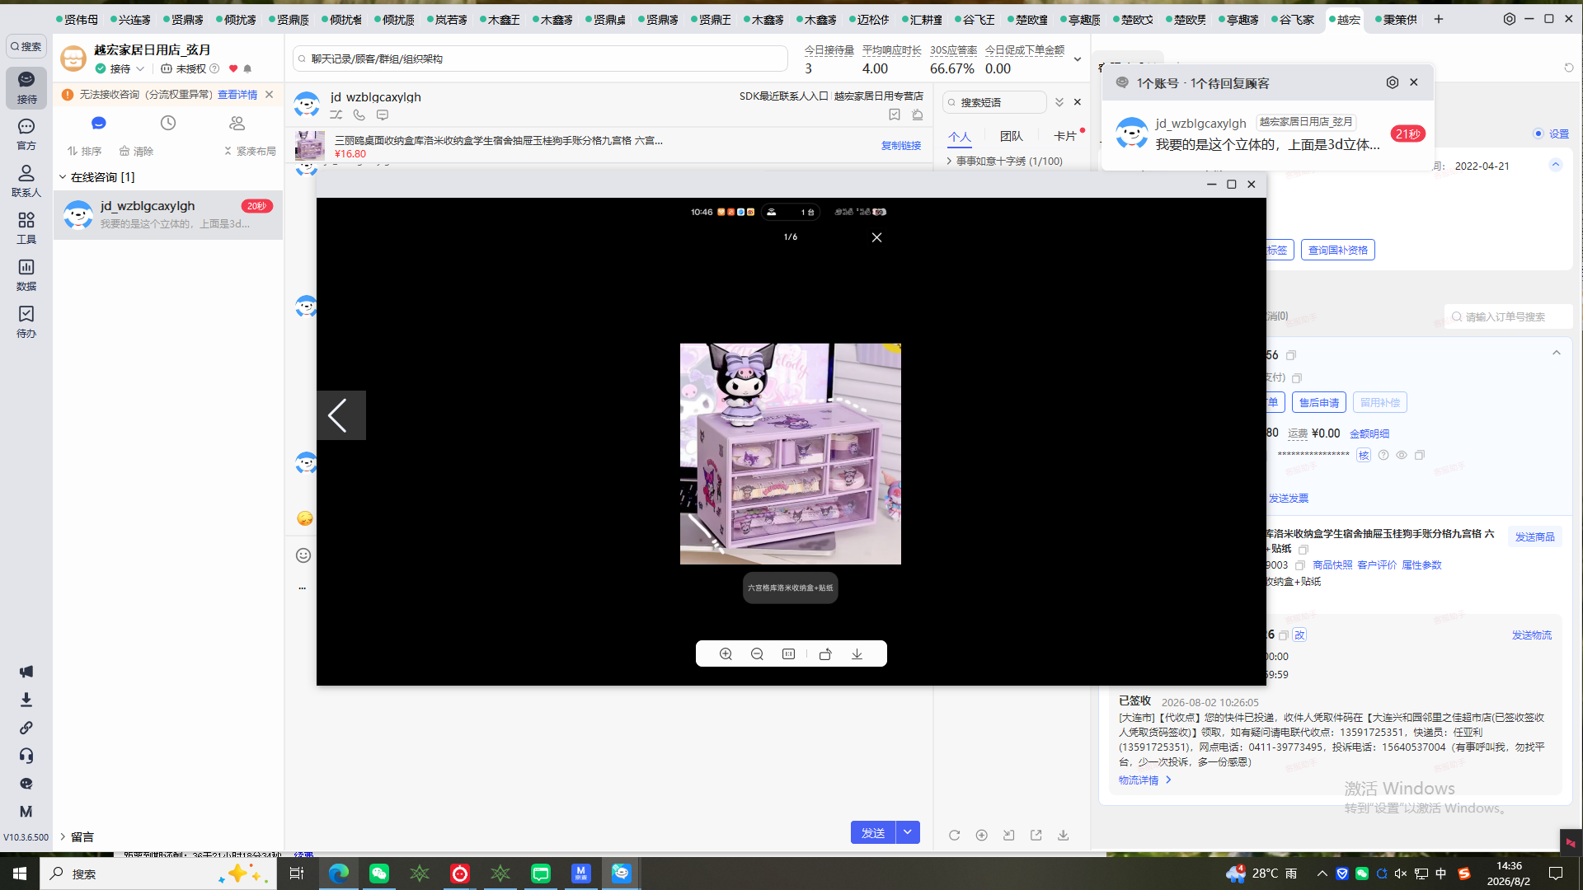Screen dimensions: 1583x890
Task: Open the 接待 reception section in the left sidebar
Action: (26, 87)
